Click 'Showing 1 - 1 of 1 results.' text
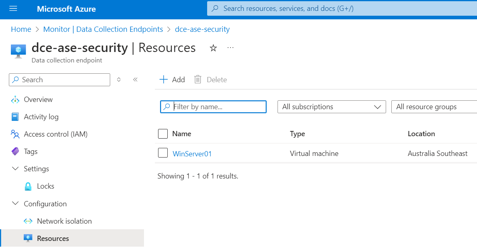Screen dimensions: 477x247 tap(198, 176)
